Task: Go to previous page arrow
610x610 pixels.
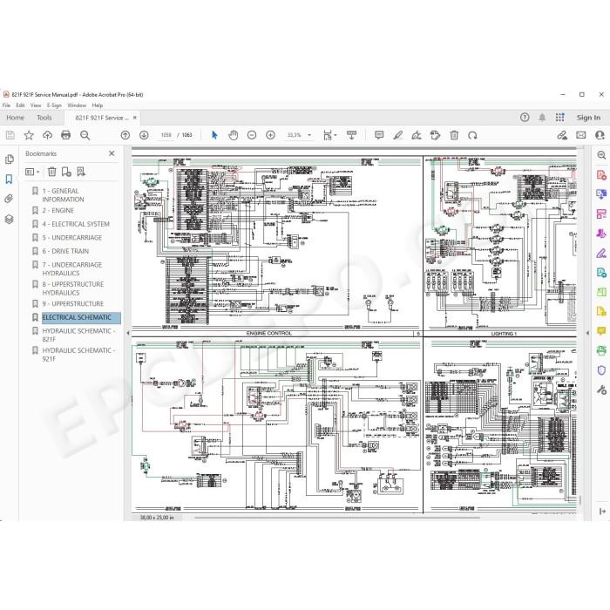Action: pos(125,135)
